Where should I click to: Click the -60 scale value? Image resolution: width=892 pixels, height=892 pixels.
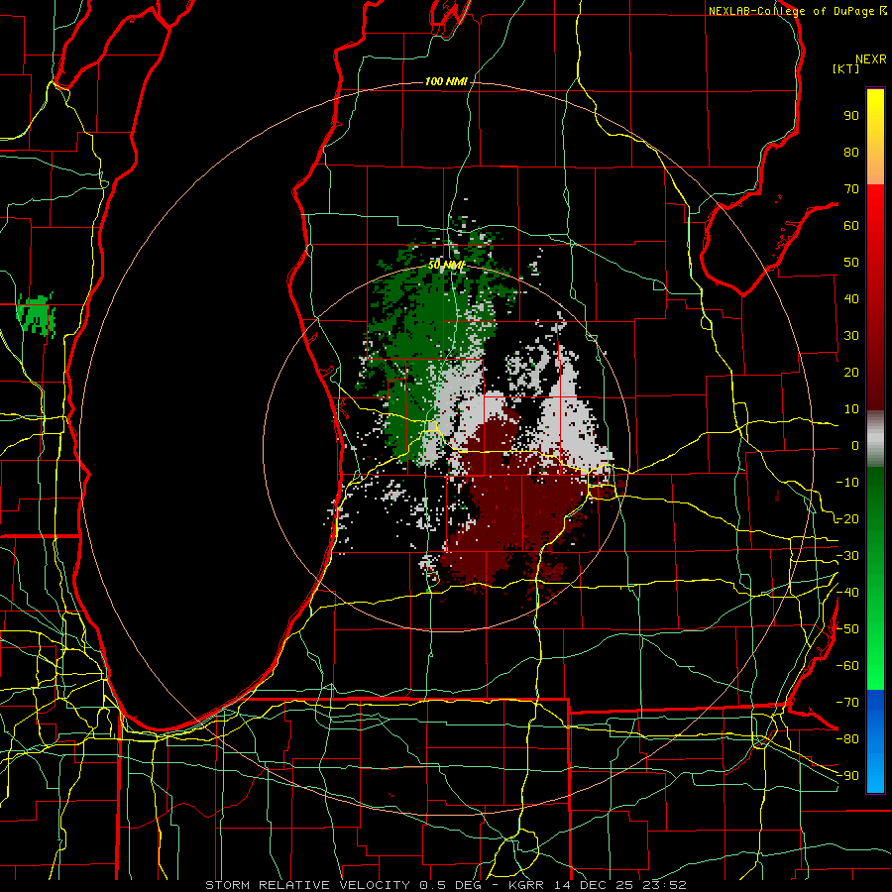pos(847,666)
